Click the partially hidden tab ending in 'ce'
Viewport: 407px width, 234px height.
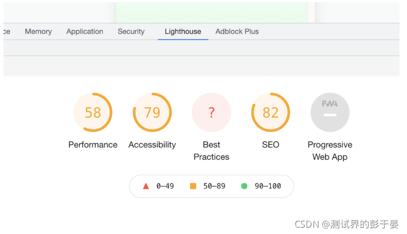pyautogui.click(x=7, y=32)
